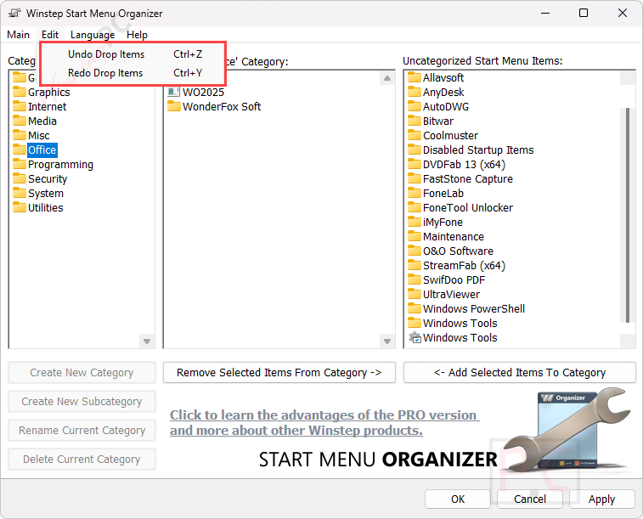
Task: Click the Windows Tools gear shortcut icon
Action: pos(415,337)
